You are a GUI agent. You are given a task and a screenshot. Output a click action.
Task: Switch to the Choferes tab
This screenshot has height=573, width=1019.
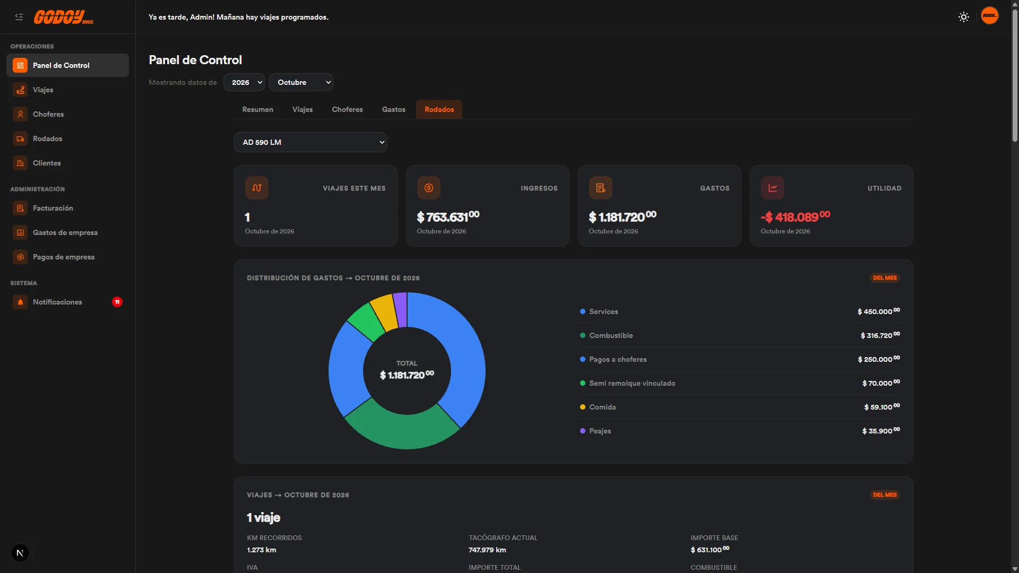click(x=348, y=109)
